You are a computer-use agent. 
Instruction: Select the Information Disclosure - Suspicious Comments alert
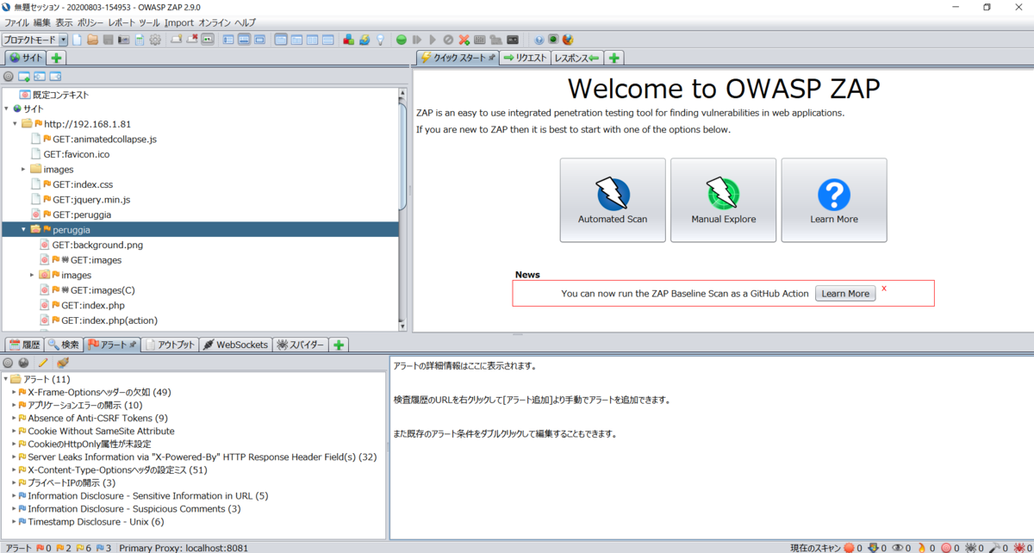(134, 508)
